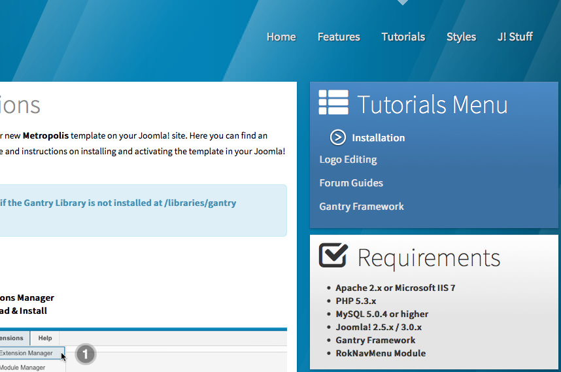Click the circled arrow beside Installation

pos(337,137)
